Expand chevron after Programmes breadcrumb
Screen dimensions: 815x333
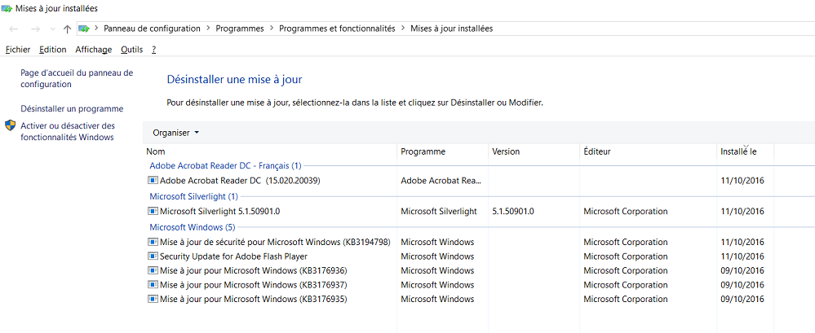coord(272,28)
